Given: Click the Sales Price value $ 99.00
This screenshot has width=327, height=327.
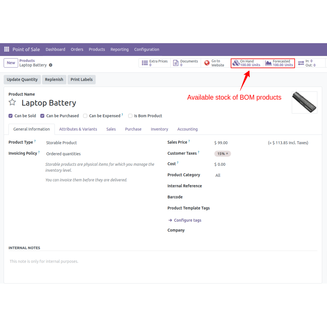Looking at the screenshot, I should 221,143.
